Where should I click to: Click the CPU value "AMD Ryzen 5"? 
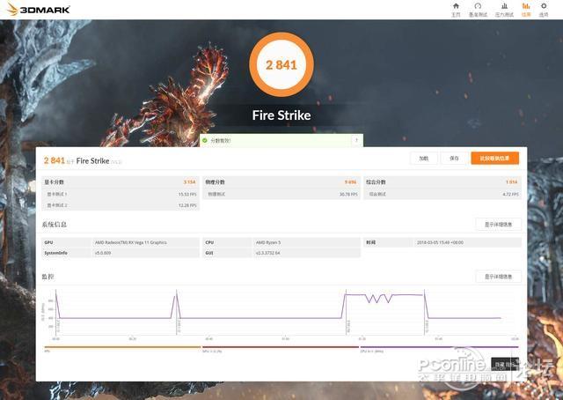point(268,242)
